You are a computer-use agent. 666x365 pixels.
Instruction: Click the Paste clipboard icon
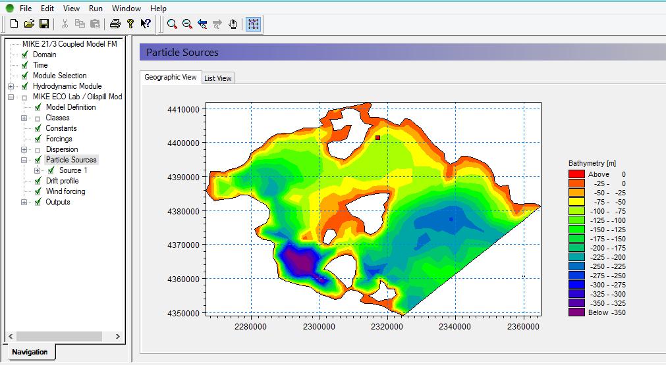pyautogui.click(x=95, y=24)
